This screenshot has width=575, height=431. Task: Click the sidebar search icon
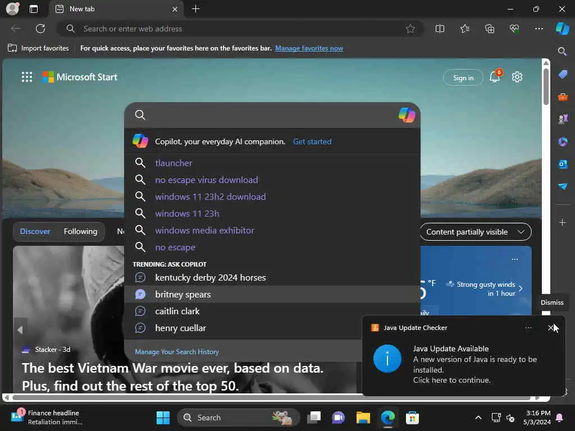(x=562, y=51)
